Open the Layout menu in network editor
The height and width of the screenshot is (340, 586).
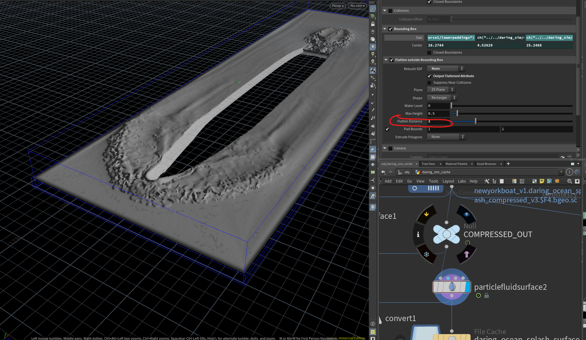(x=448, y=181)
